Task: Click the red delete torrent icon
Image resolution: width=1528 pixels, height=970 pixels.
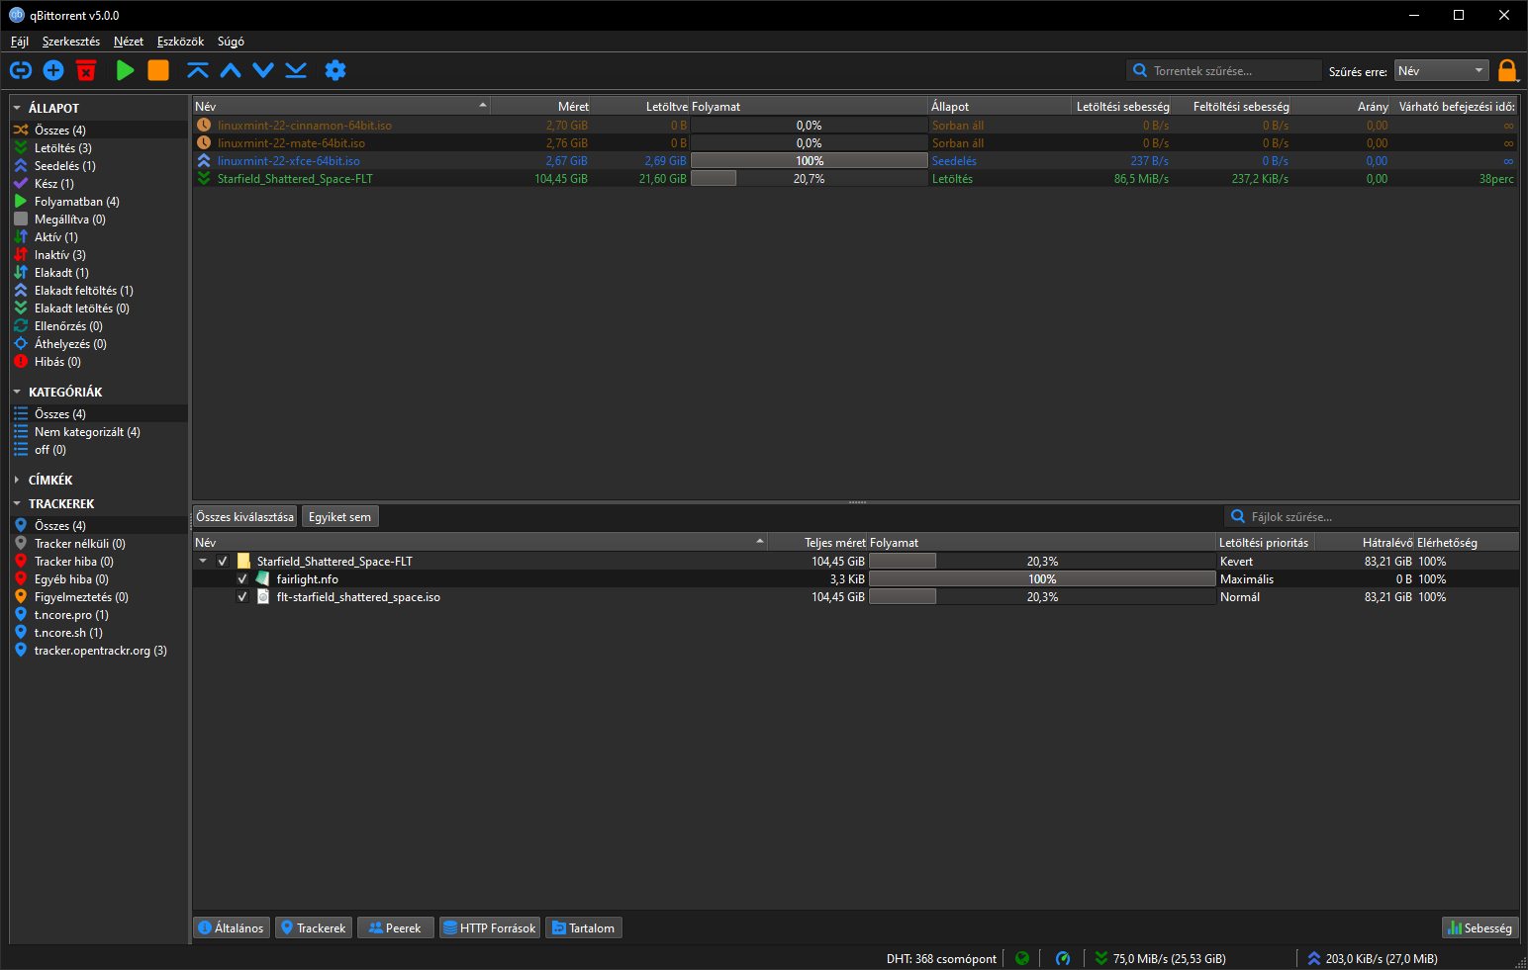Action: [x=87, y=70]
